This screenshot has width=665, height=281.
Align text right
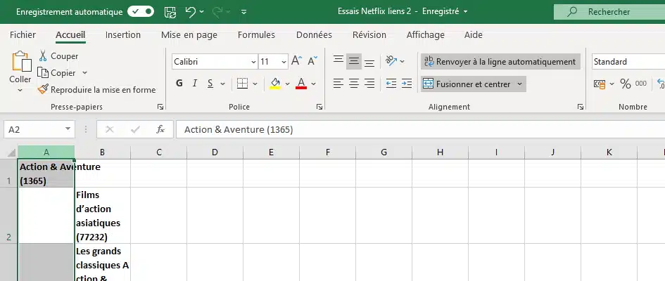(369, 84)
